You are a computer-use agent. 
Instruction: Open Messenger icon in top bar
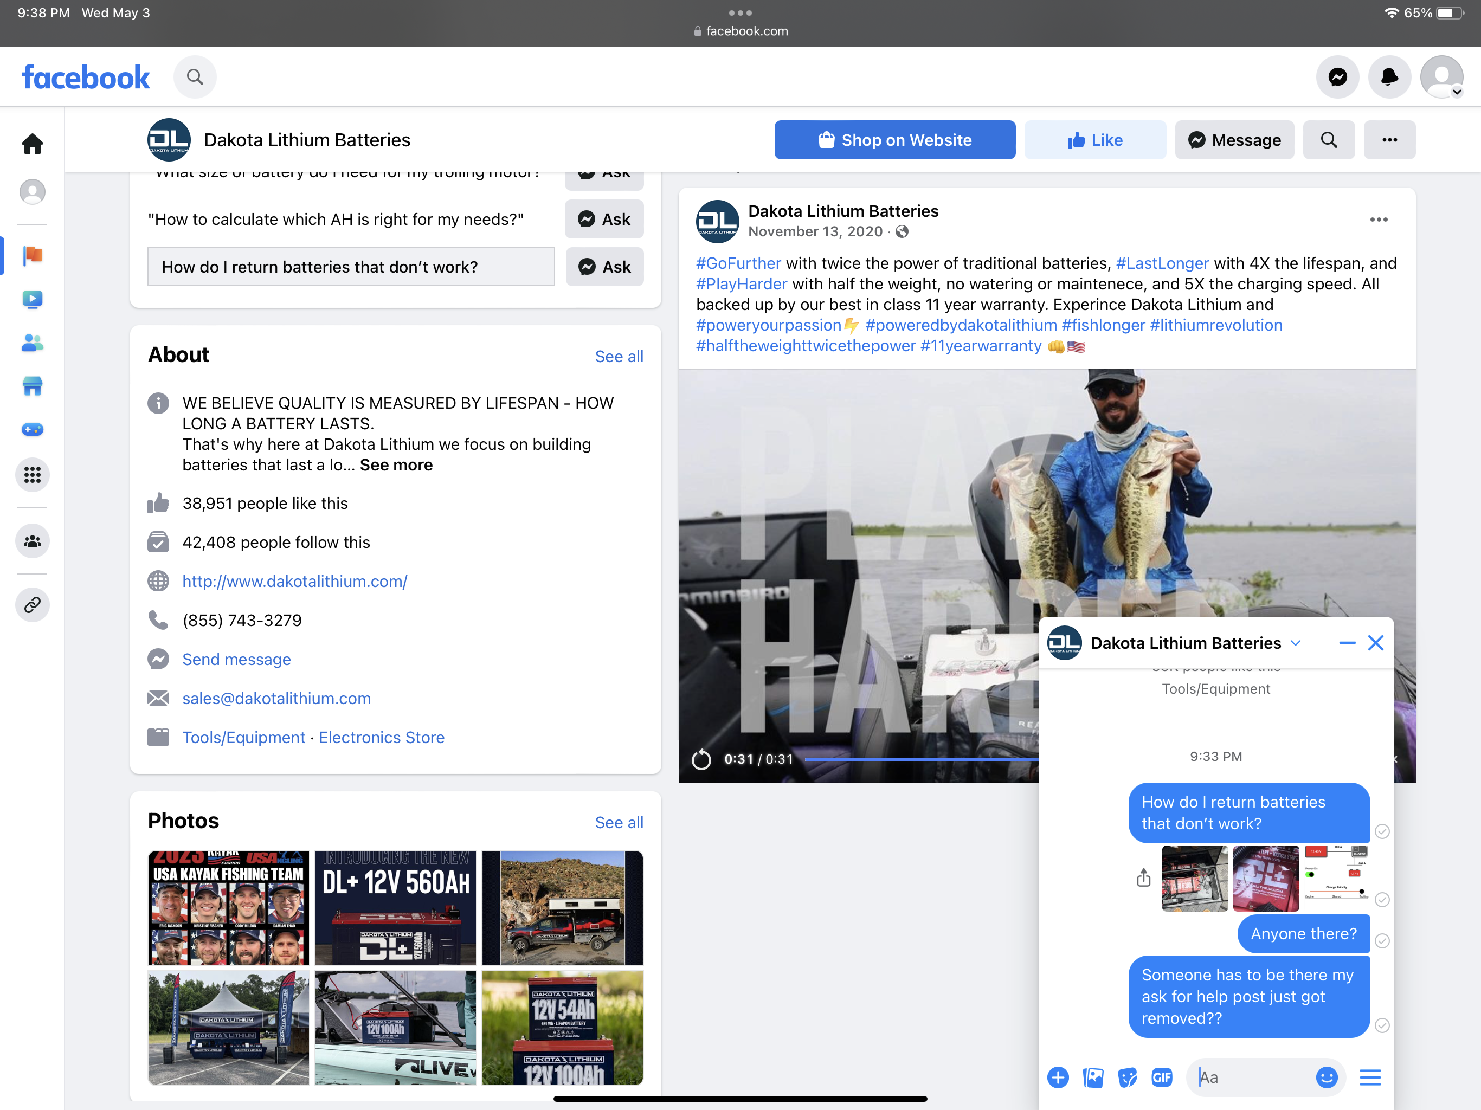(x=1338, y=77)
